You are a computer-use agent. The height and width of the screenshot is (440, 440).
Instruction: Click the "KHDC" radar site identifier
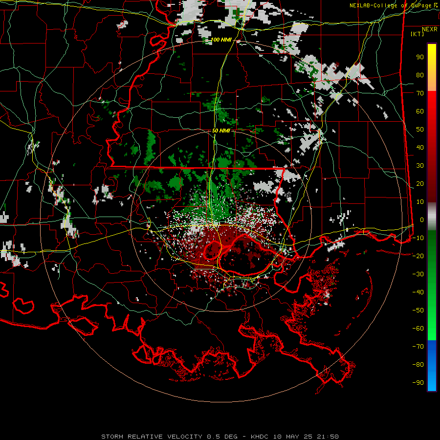(x=259, y=437)
